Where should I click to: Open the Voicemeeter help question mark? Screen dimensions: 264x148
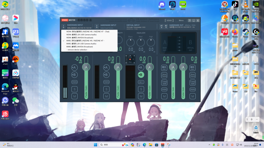189,21
